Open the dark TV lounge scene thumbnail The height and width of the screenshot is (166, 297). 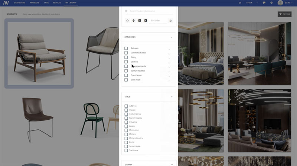(x=260, y=121)
